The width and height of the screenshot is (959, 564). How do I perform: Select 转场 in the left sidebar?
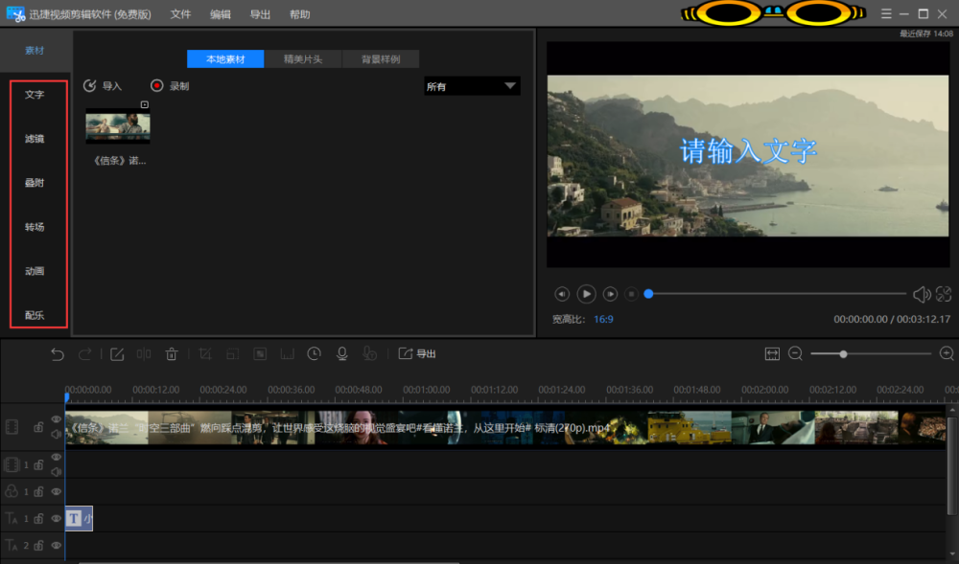tap(35, 227)
